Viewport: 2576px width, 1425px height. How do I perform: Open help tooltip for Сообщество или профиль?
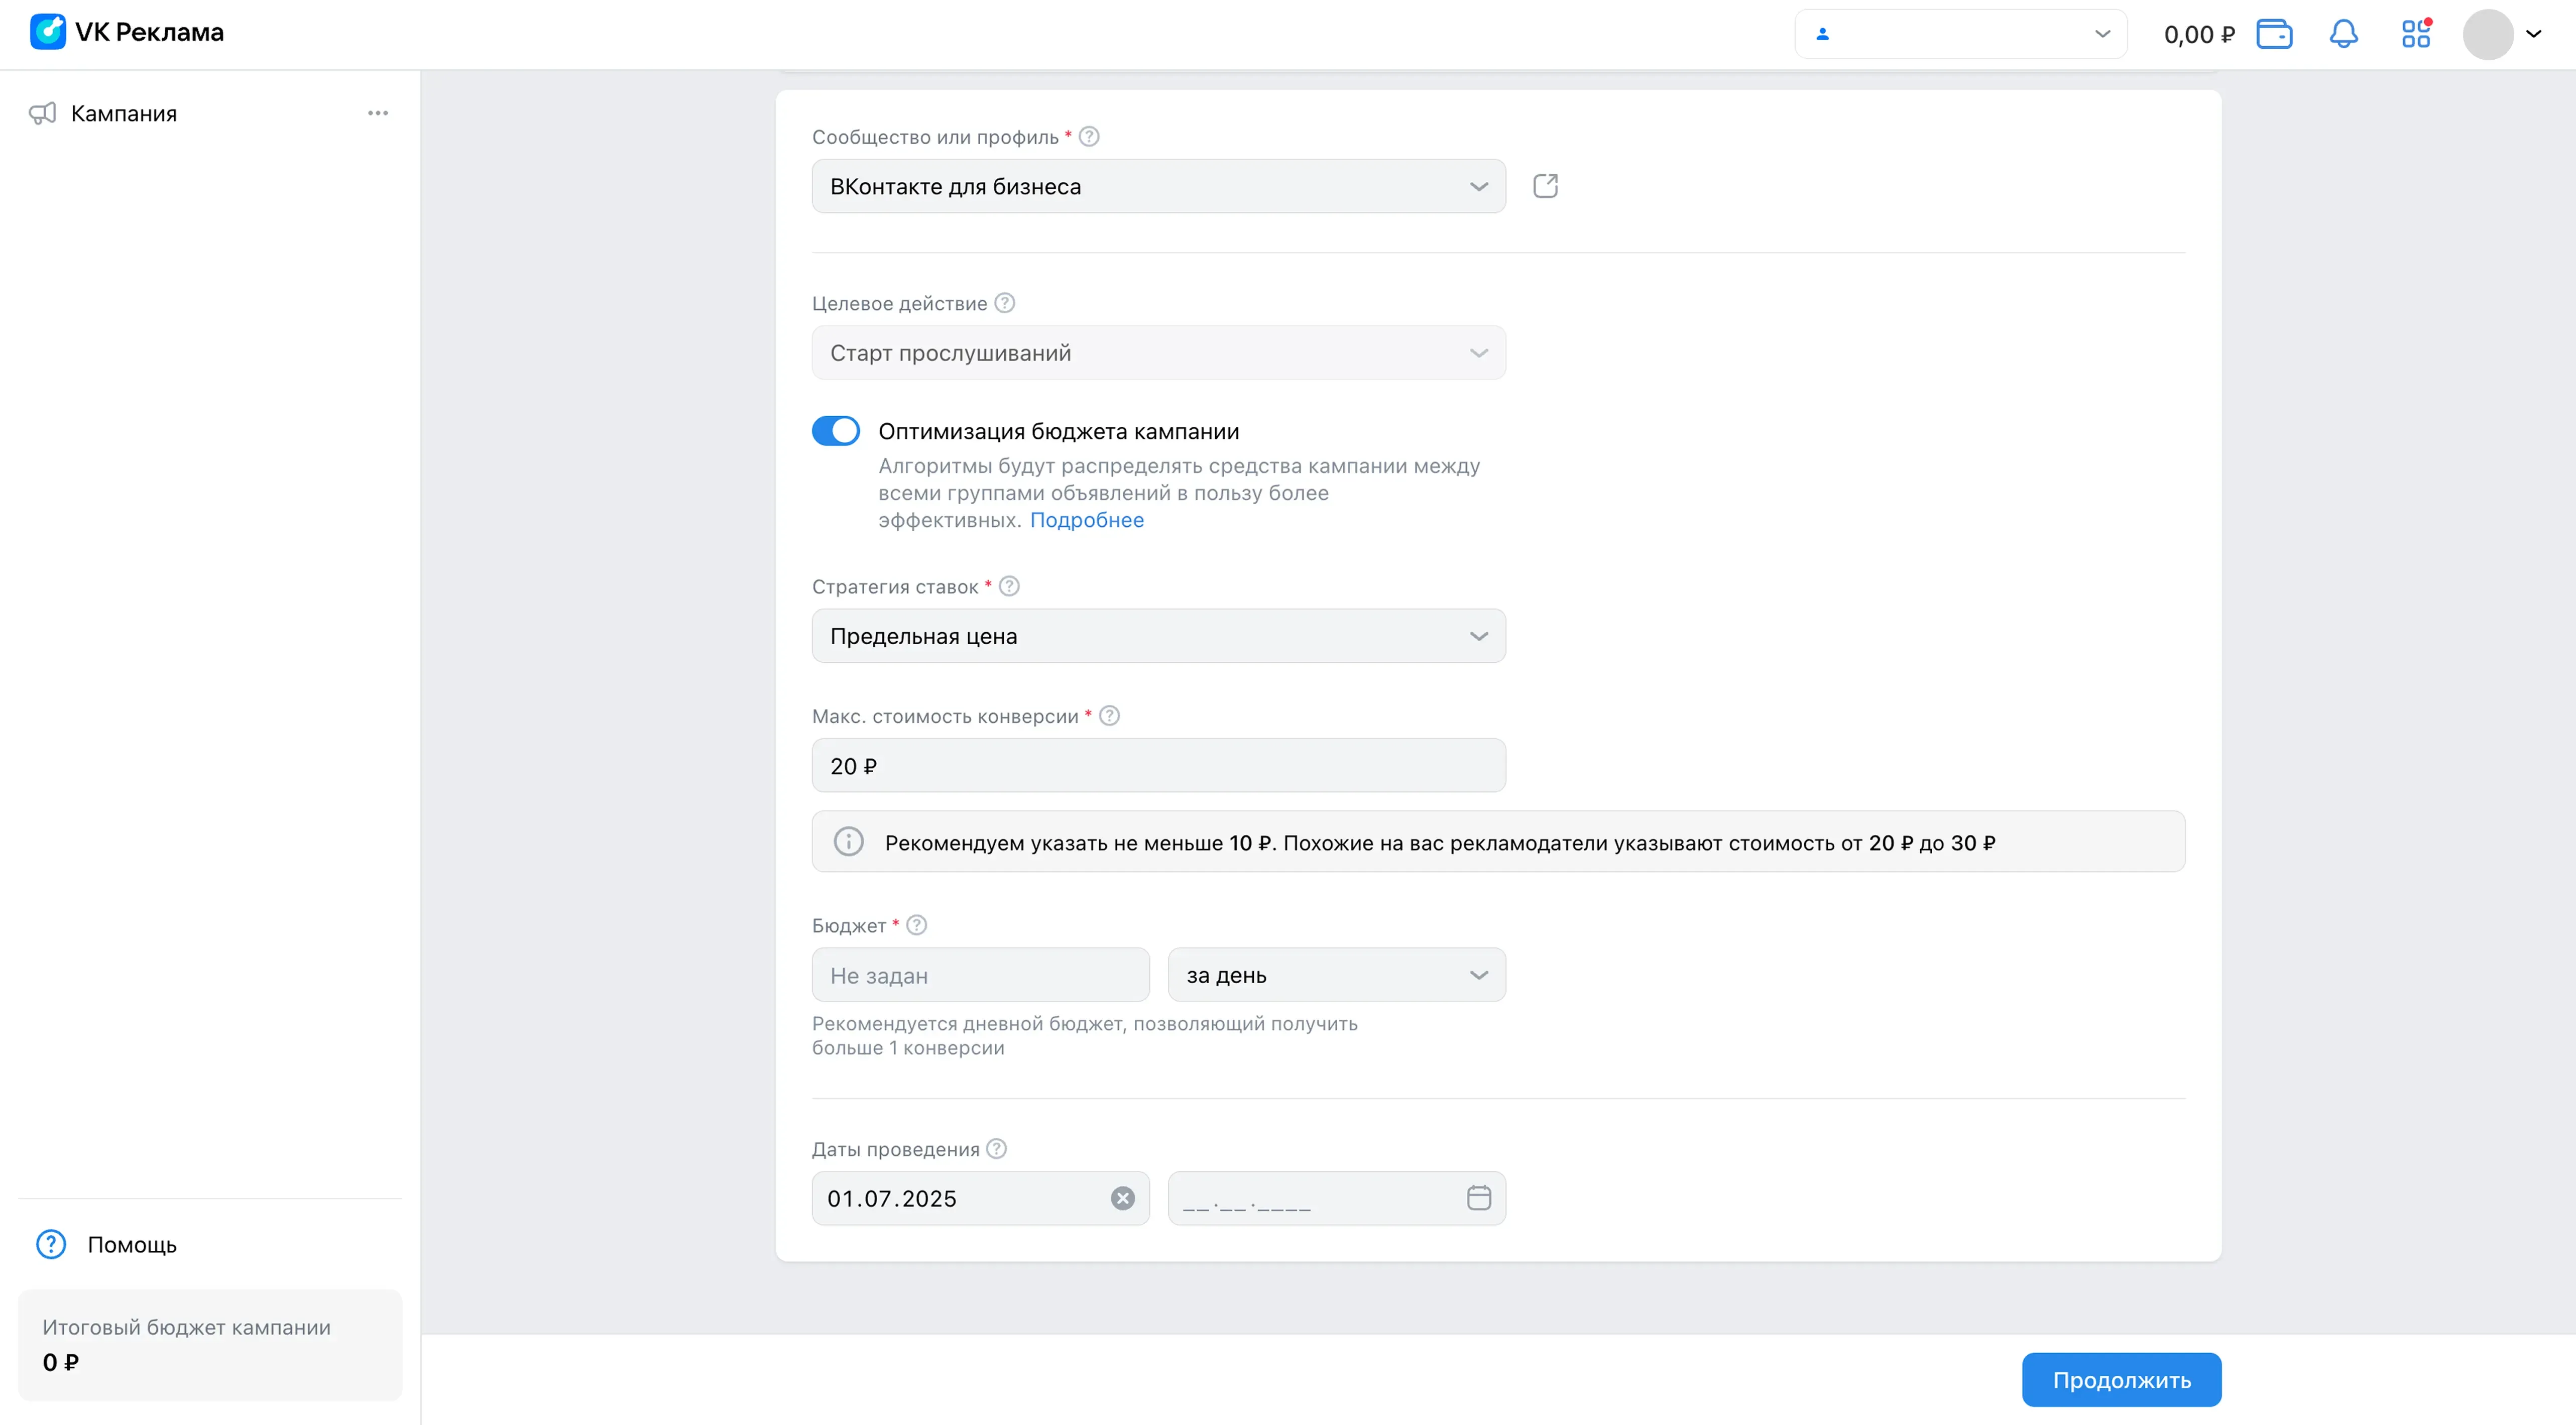[x=1089, y=137]
